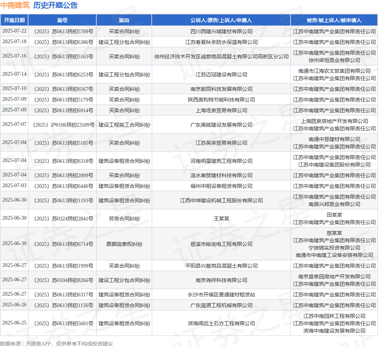Click defendant 南京盛香园房地产开发有限公司
This screenshot has height=347, width=378.
pos(334,276)
